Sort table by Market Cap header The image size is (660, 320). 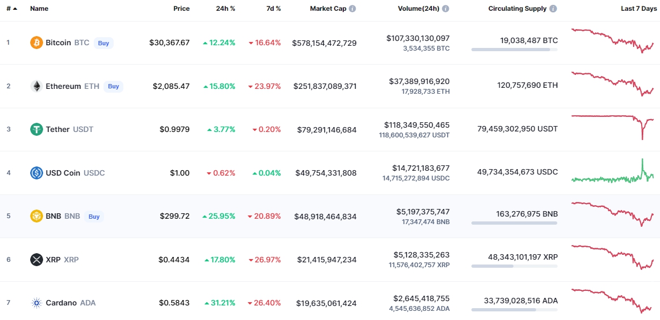pyautogui.click(x=328, y=9)
